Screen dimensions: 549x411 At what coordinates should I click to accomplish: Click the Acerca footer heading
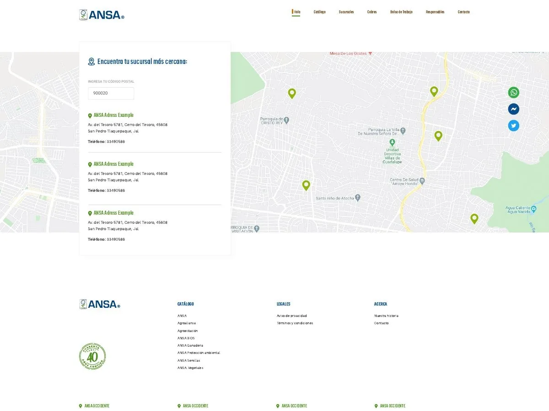click(x=381, y=304)
